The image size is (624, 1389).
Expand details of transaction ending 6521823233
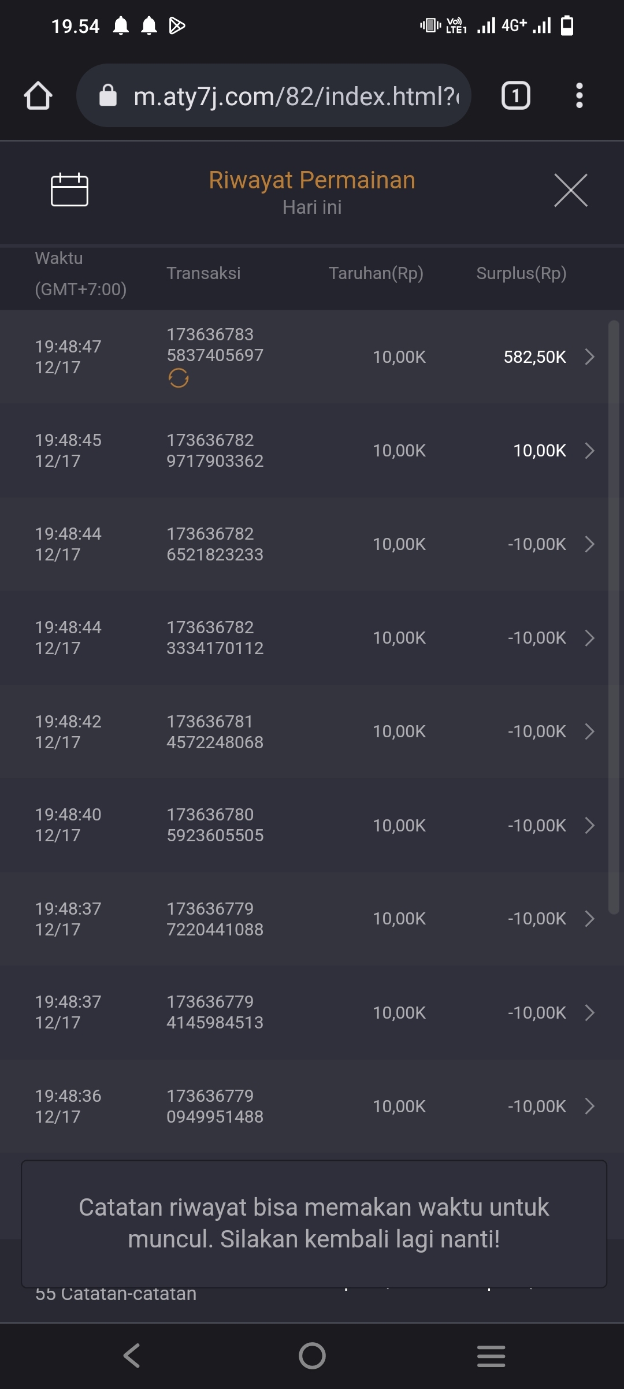coord(589,544)
